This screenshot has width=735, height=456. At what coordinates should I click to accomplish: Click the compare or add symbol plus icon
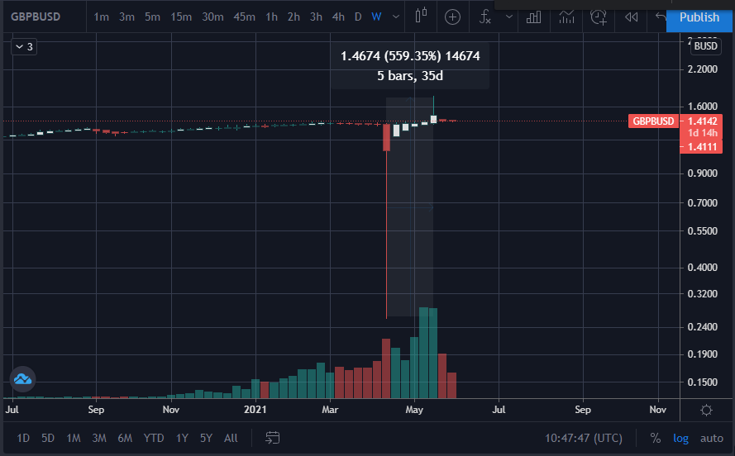click(452, 17)
